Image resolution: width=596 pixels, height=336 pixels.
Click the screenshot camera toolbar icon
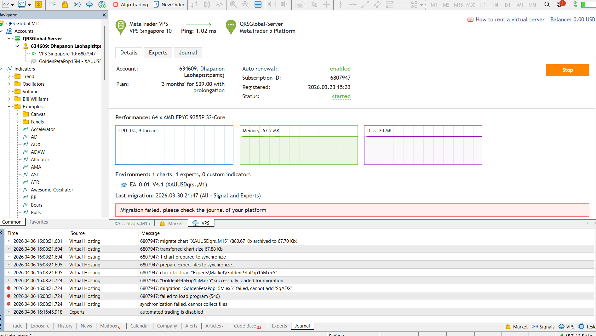pos(299,5)
